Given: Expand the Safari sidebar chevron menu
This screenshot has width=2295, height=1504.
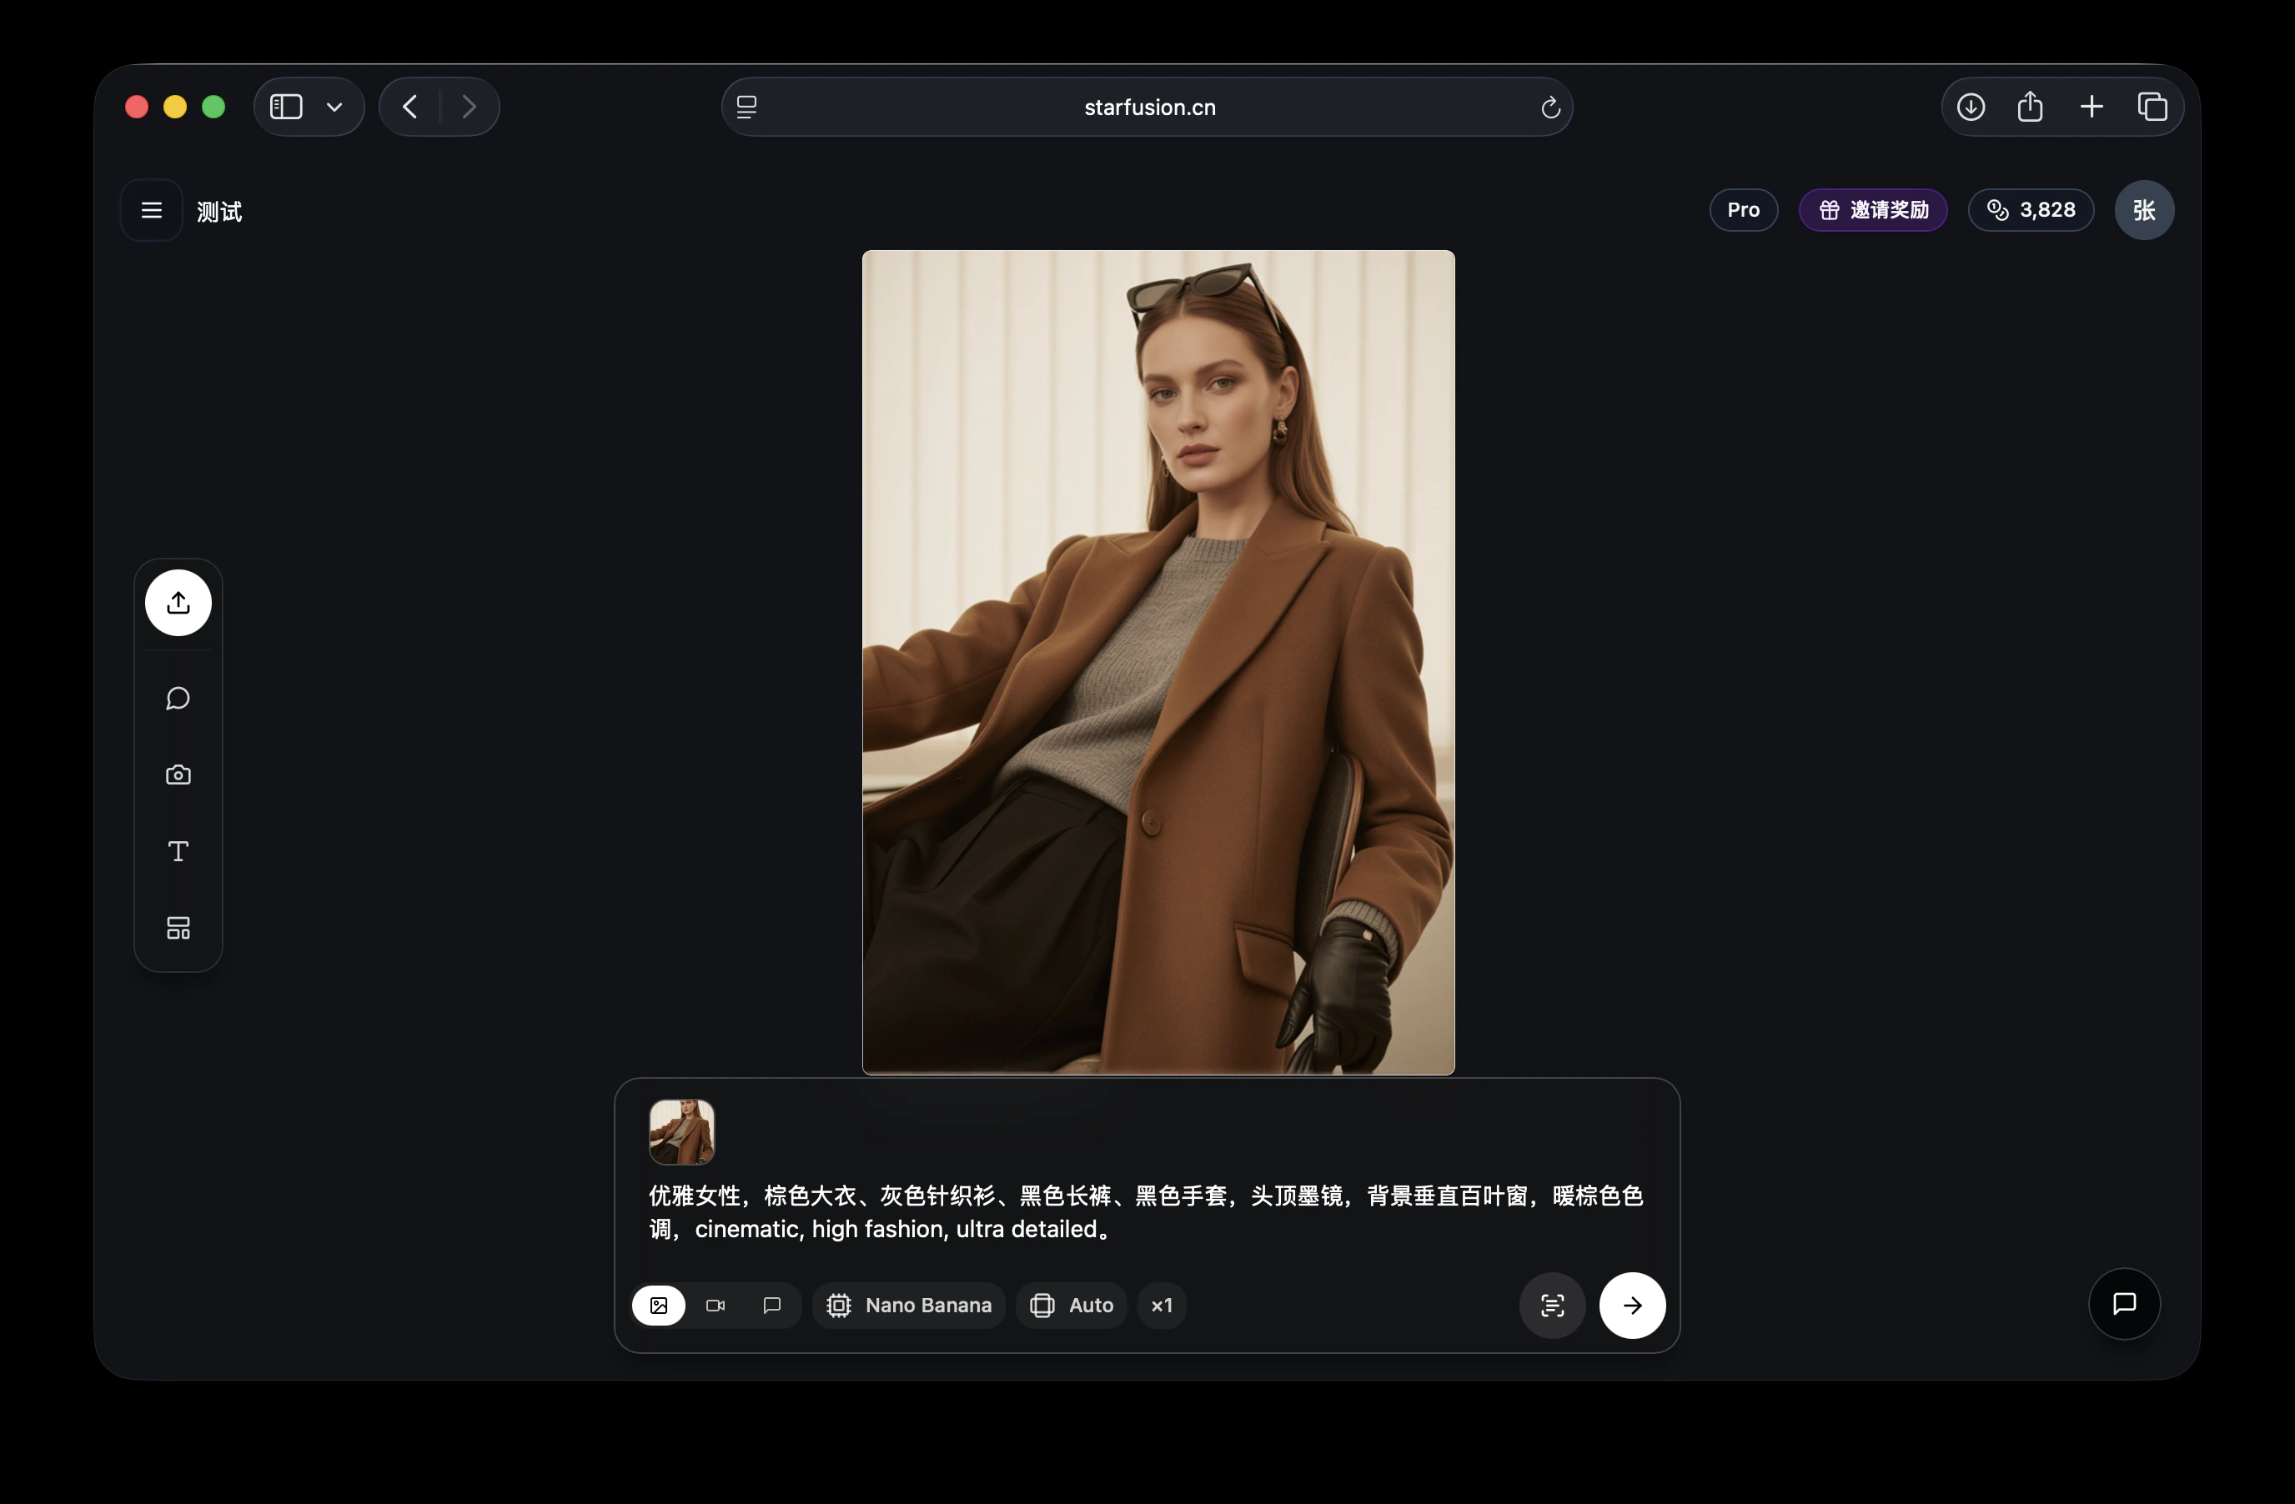Looking at the screenshot, I should pos(334,107).
